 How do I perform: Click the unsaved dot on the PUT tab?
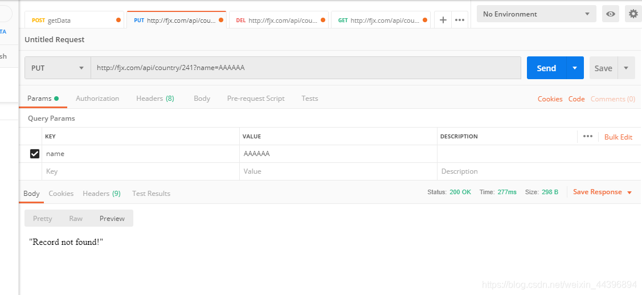tap(221, 20)
